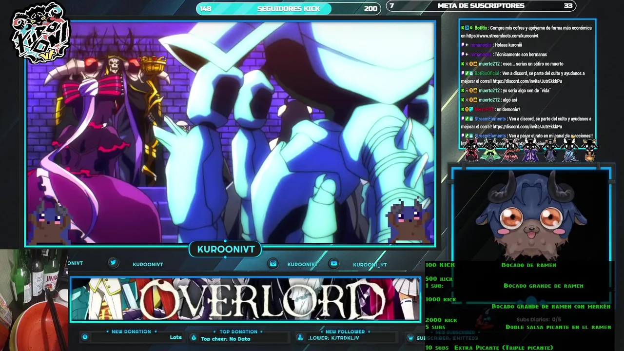
Task: Click '10 subs Extra Picante (Triple picante)' text
Action: 489,348
